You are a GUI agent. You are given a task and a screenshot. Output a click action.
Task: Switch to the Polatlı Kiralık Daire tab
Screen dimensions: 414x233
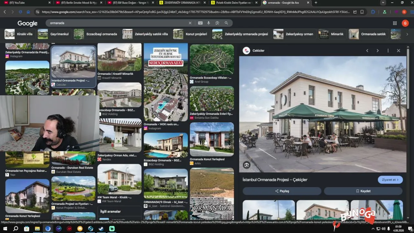tap(234, 3)
